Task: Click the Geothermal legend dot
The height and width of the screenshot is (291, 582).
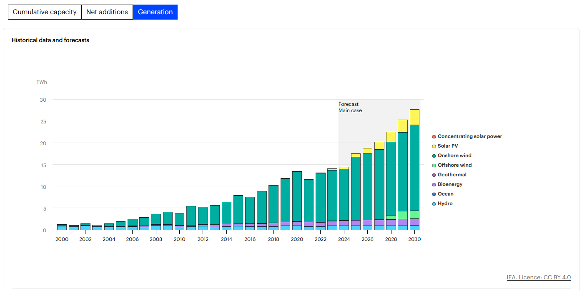Action: click(434, 175)
